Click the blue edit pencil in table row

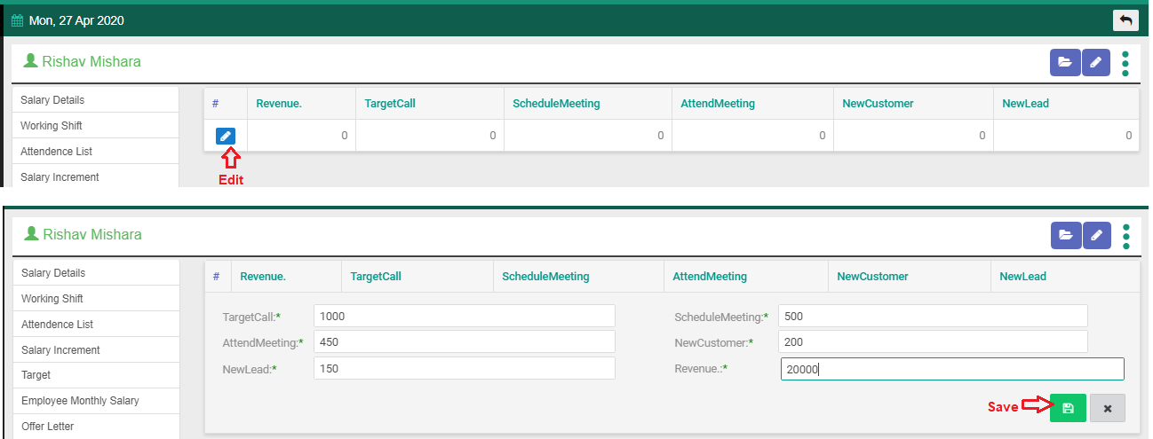[x=226, y=136]
